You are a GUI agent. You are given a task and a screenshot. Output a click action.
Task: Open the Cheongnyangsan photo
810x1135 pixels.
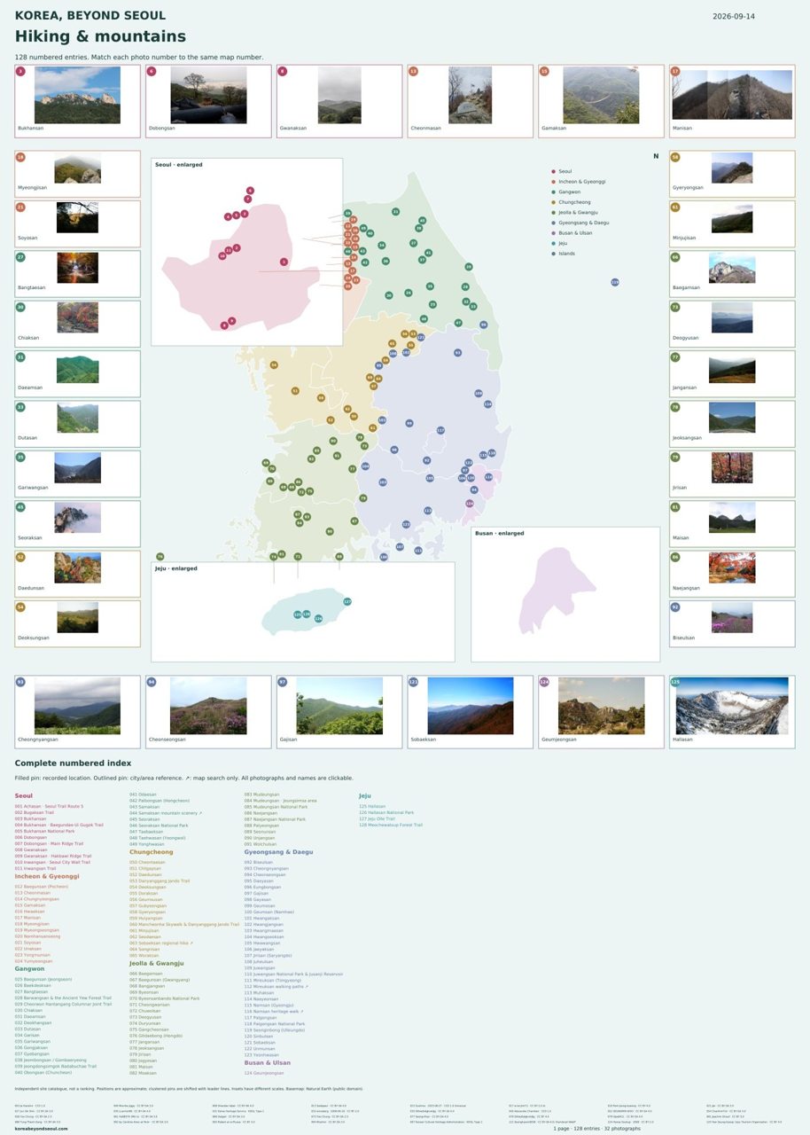pyautogui.click(x=77, y=706)
